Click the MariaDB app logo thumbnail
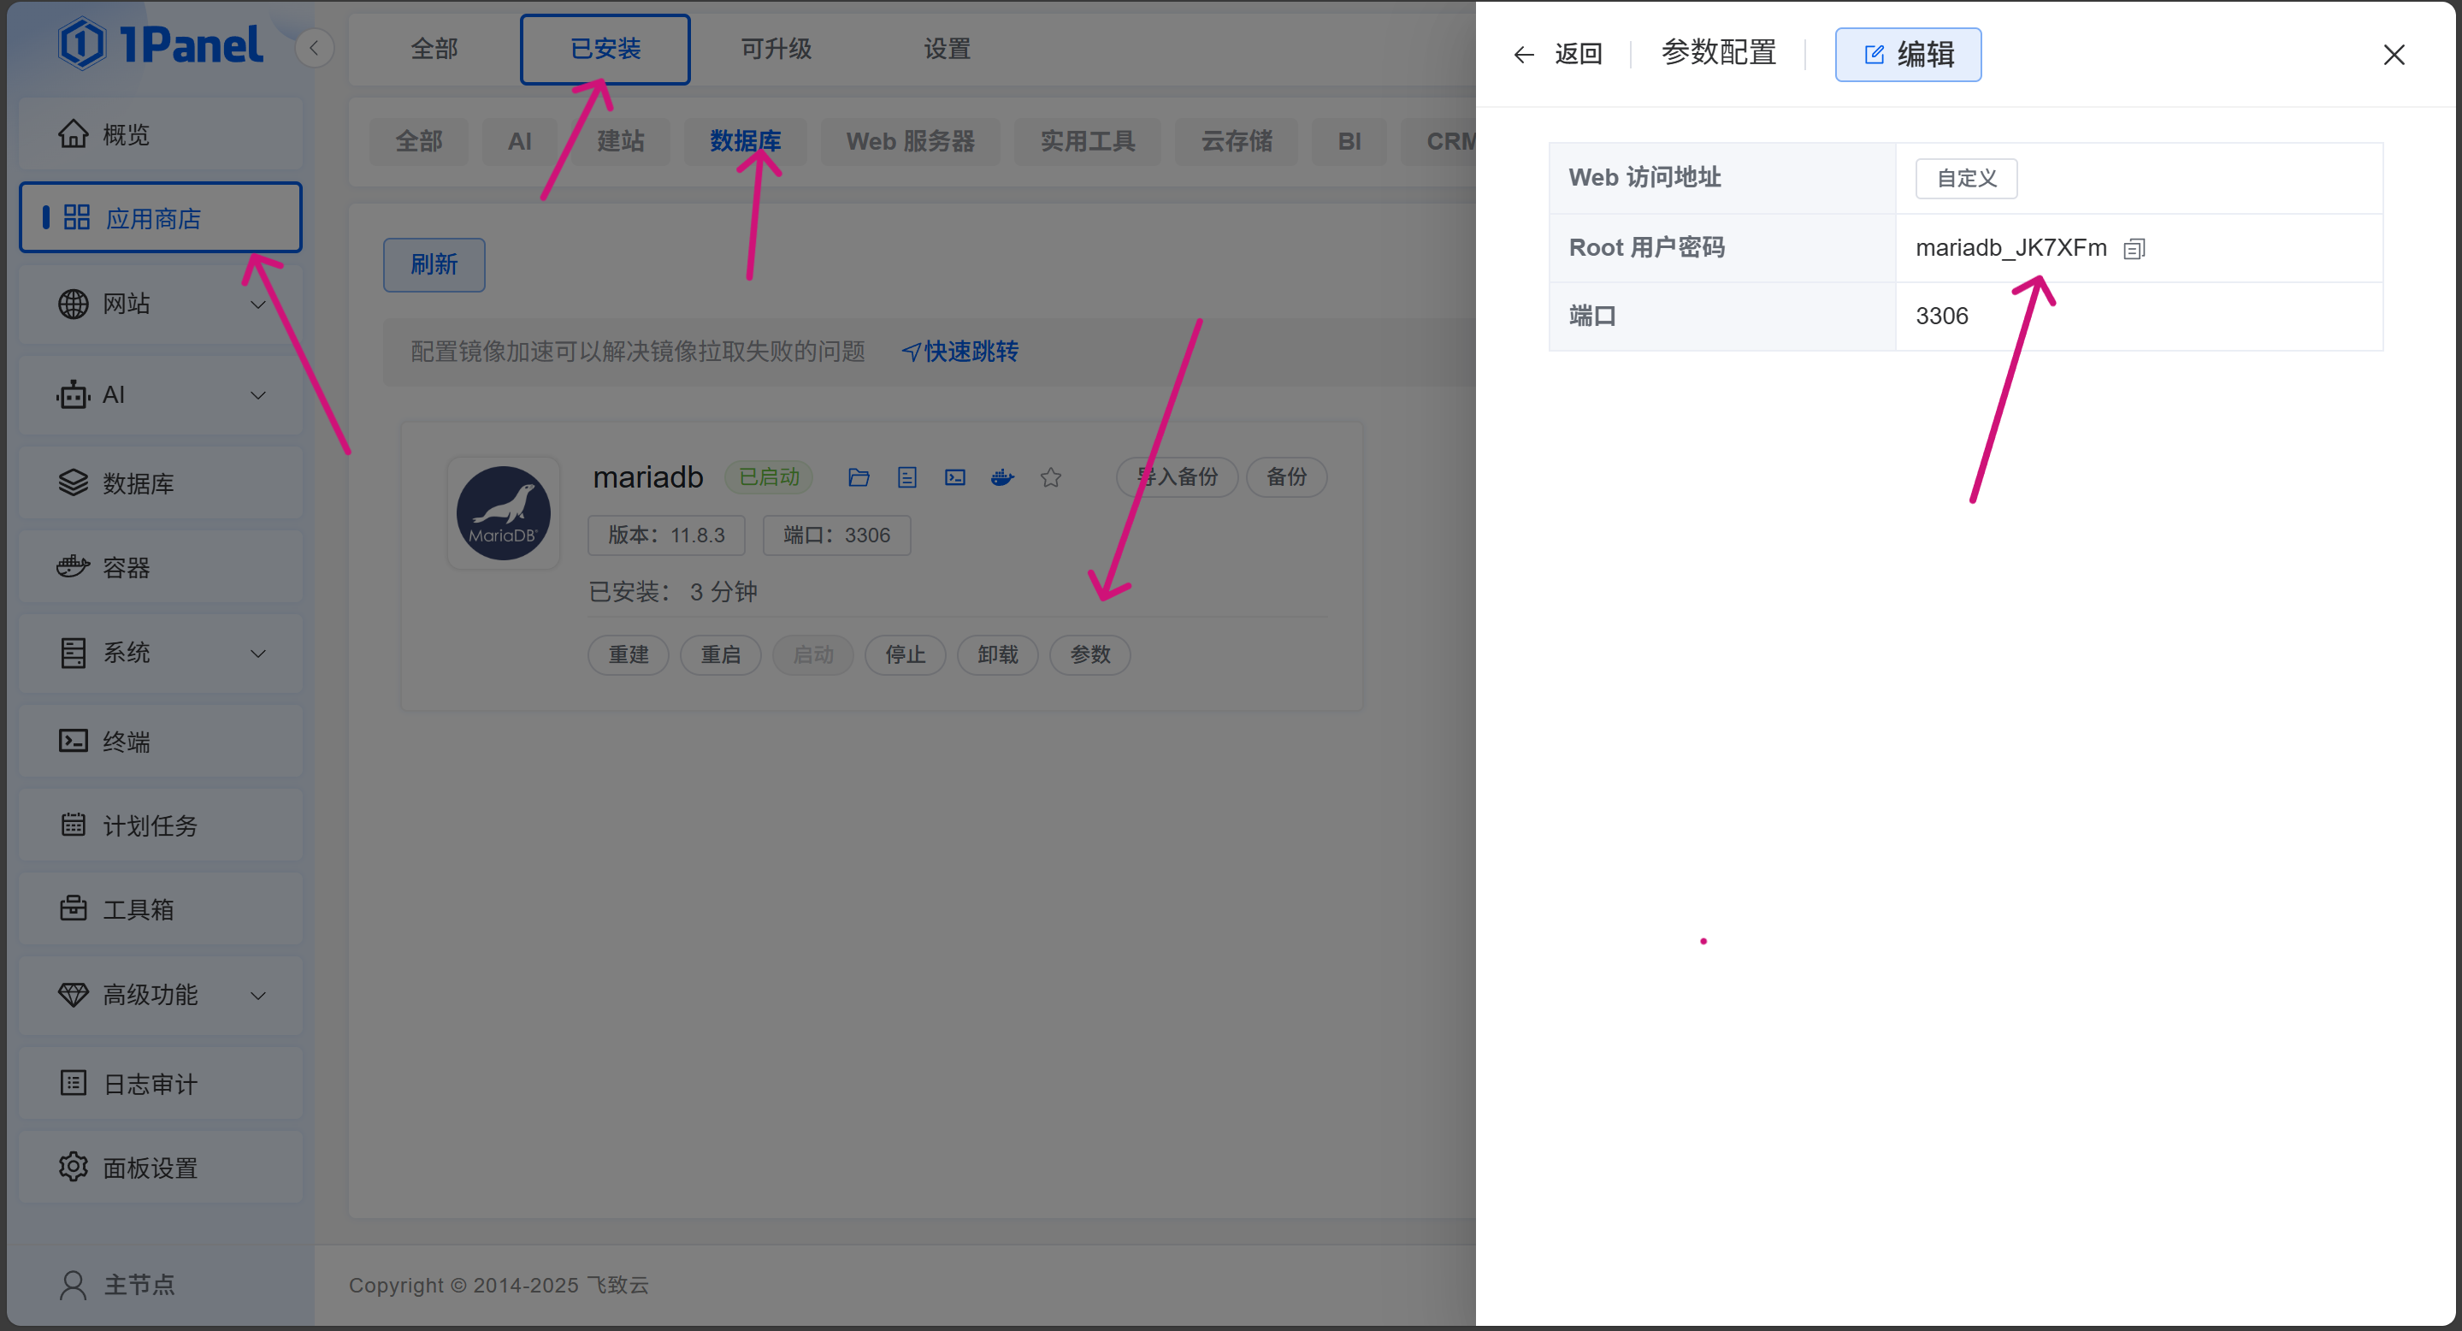 [503, 513]
